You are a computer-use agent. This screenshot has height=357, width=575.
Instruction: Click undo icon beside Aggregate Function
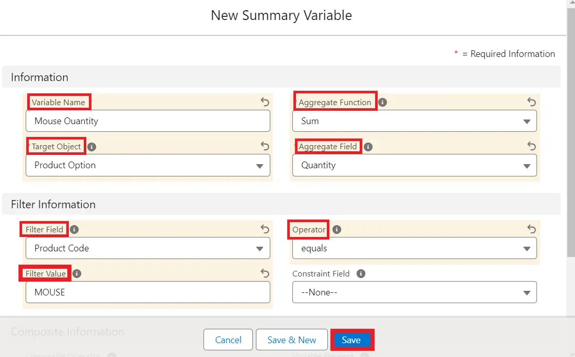(531, 102)
